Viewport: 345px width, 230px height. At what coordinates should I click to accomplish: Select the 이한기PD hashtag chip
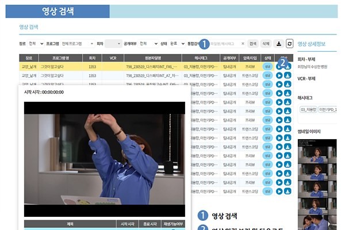click(x=328, y=109)
